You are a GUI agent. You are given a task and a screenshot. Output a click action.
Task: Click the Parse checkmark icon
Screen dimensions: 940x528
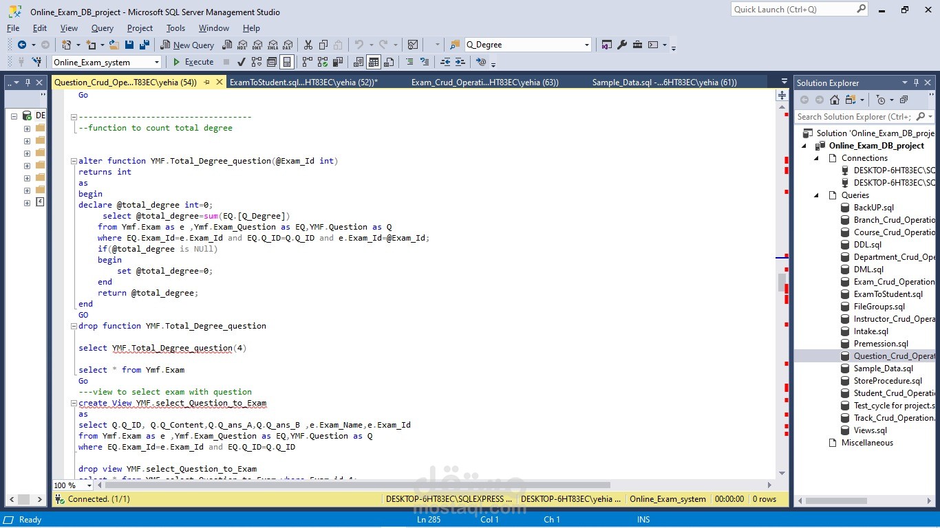(242, 62)
